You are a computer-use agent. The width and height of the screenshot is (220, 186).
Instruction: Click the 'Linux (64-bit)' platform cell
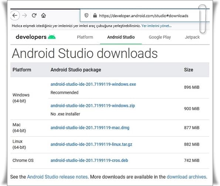click(19, 144)
